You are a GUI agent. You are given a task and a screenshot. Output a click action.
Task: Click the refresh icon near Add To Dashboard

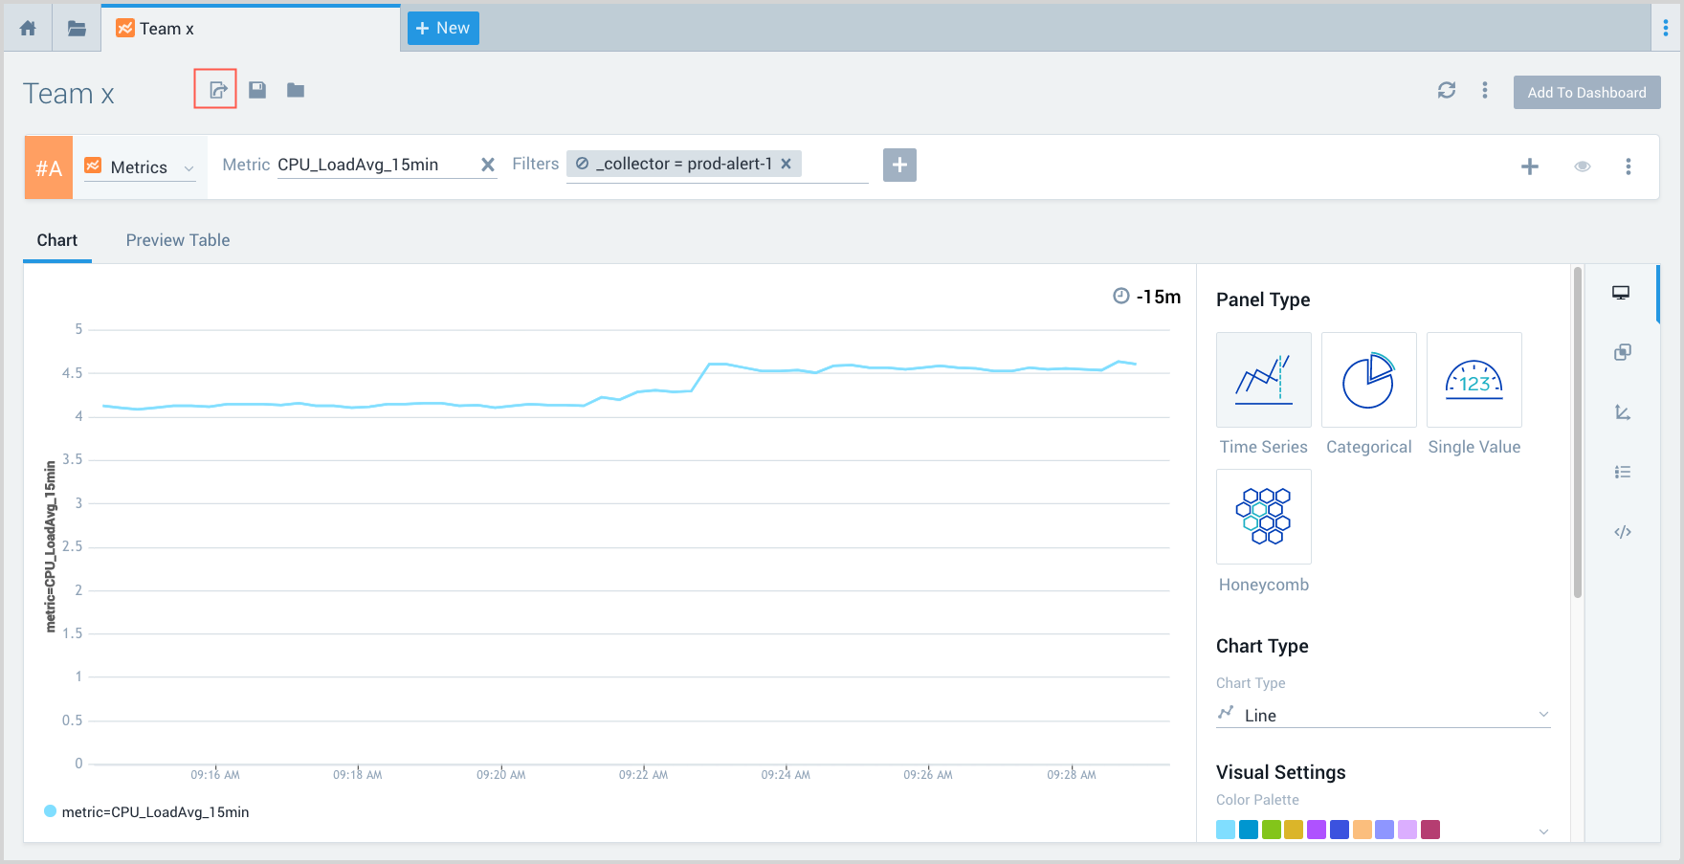[1446, 90]
